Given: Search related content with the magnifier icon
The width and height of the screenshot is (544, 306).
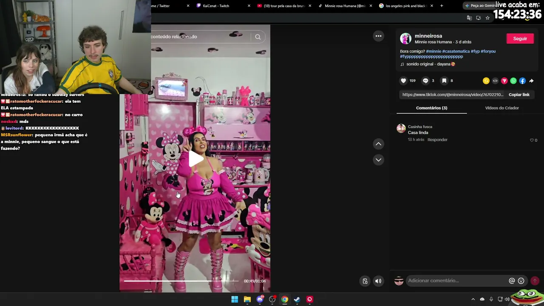Looking at the screenshot, I should pyautogui.click(x=258, y=37).
